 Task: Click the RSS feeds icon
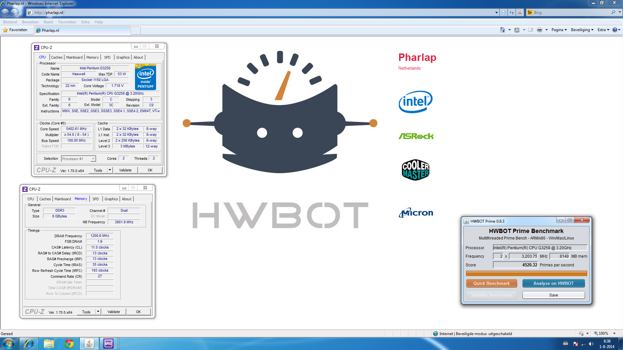(517, 30)
